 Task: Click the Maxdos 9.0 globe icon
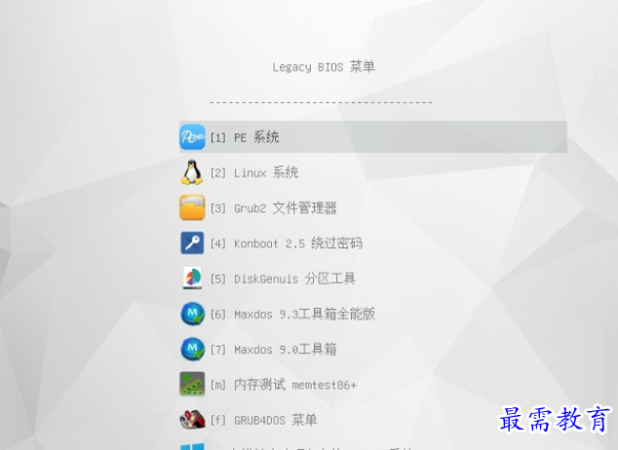[x=192, y=350]
